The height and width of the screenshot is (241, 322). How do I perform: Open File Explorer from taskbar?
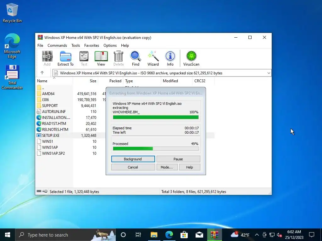(x=154, y=235)
